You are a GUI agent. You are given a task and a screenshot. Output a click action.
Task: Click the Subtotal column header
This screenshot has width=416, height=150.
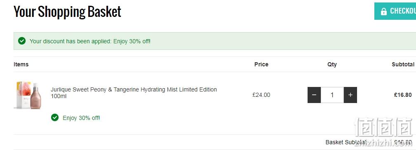click(403, 64)
